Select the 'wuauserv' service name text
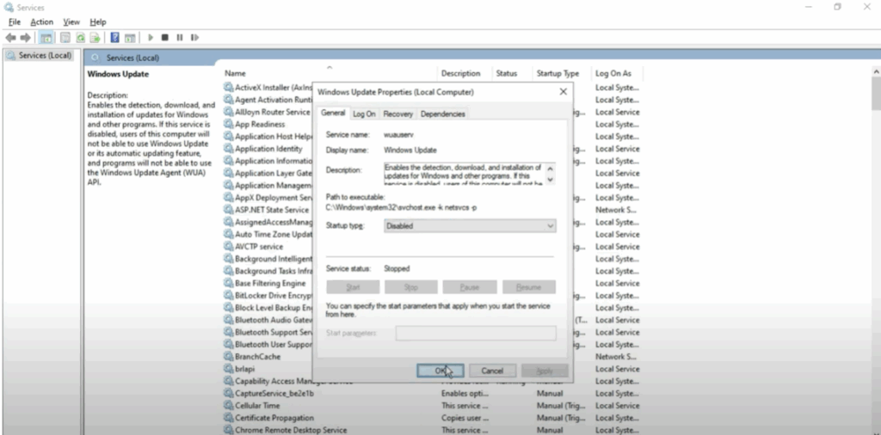881x435 pixels. 399,135
